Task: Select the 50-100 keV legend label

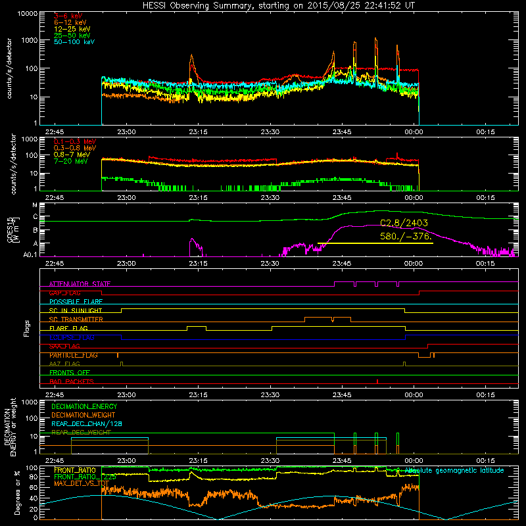Action: (74, 42)
